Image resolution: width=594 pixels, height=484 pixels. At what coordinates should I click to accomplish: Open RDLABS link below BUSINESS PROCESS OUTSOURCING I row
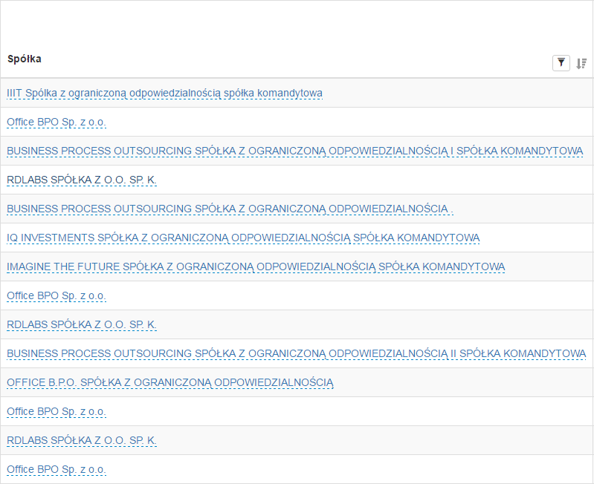[x=82, y=180]
